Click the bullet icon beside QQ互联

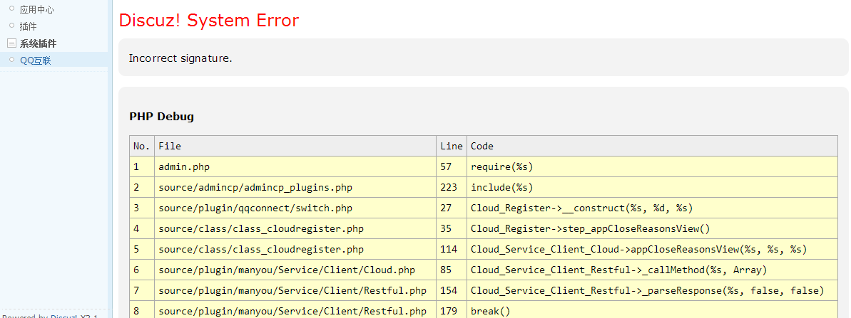[x=11, y=60]
